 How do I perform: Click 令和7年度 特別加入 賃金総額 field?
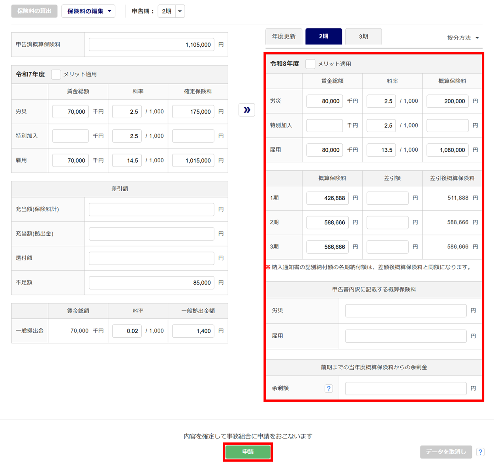(x=70, y=136)
